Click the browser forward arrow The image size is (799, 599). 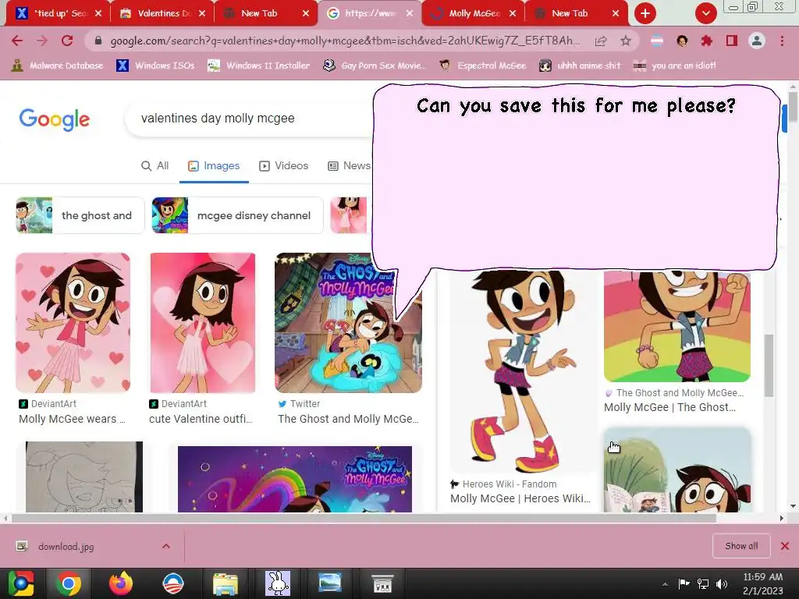pos(42,41)
